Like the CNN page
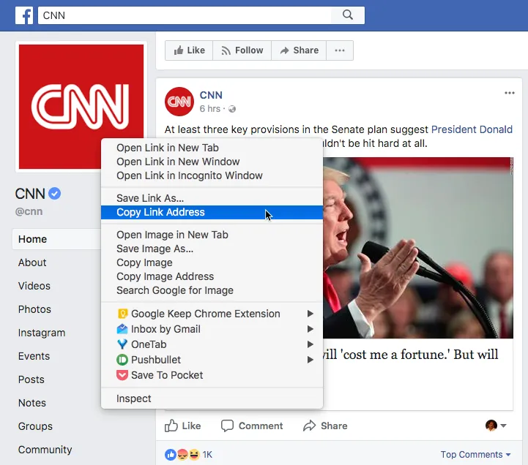 (x=189, y=50)
